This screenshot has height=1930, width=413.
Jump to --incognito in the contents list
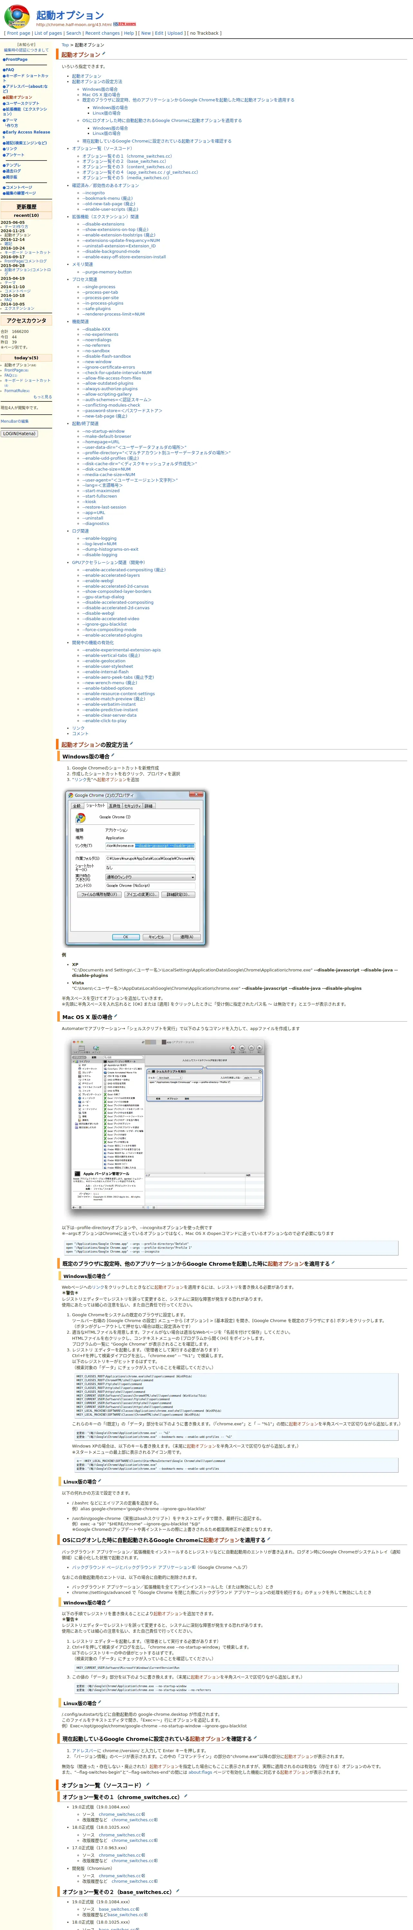point(94,193)
